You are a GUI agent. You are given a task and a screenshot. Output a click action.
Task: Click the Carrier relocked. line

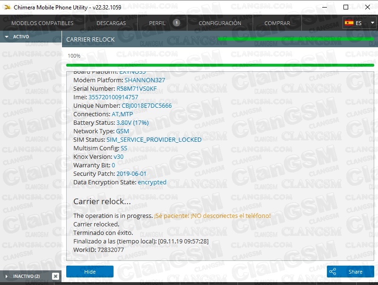[x=96, y=225]
